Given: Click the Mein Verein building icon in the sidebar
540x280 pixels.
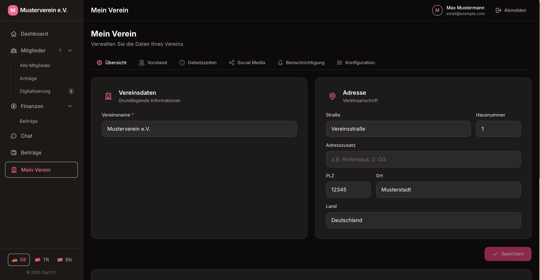Looking at the screenshot, I should (14, 170).
